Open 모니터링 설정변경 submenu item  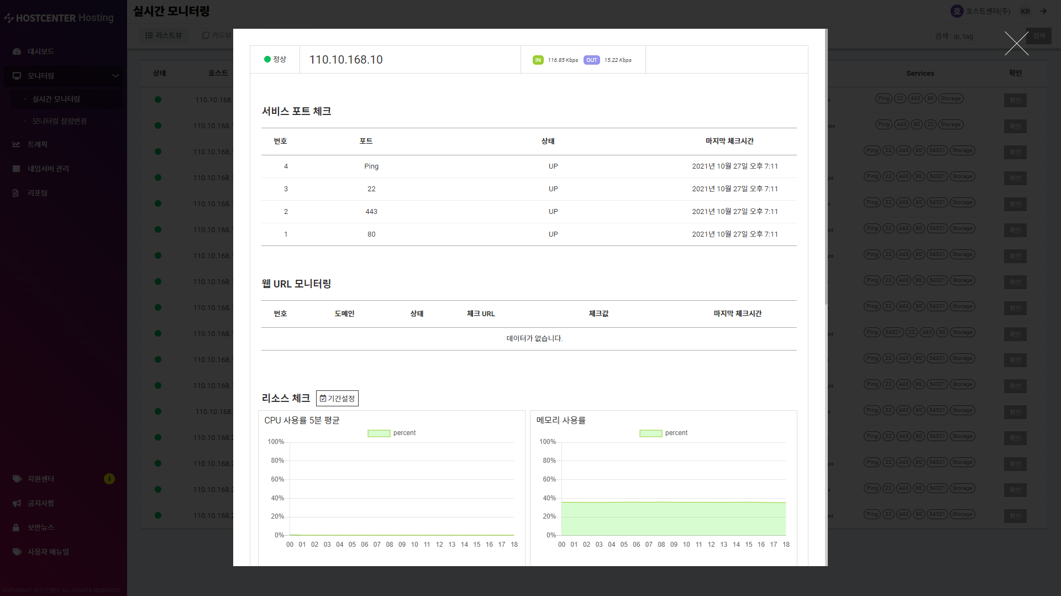(59, 121)
